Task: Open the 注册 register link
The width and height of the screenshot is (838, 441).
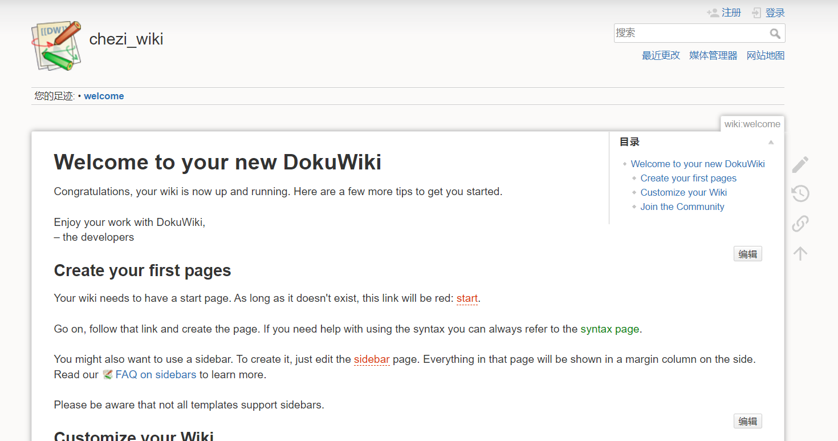Action: coord(731,13)
